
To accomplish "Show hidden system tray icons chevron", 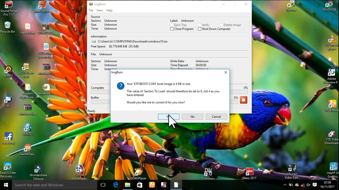I will (x=285, y=185).
